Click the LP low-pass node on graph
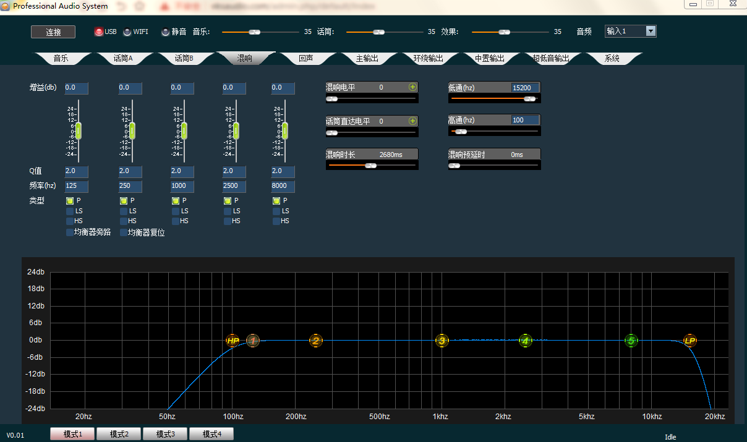 click(690, 341)
